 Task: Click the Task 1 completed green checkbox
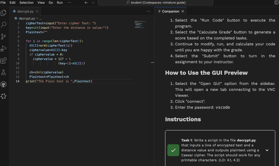click(173, 150)
